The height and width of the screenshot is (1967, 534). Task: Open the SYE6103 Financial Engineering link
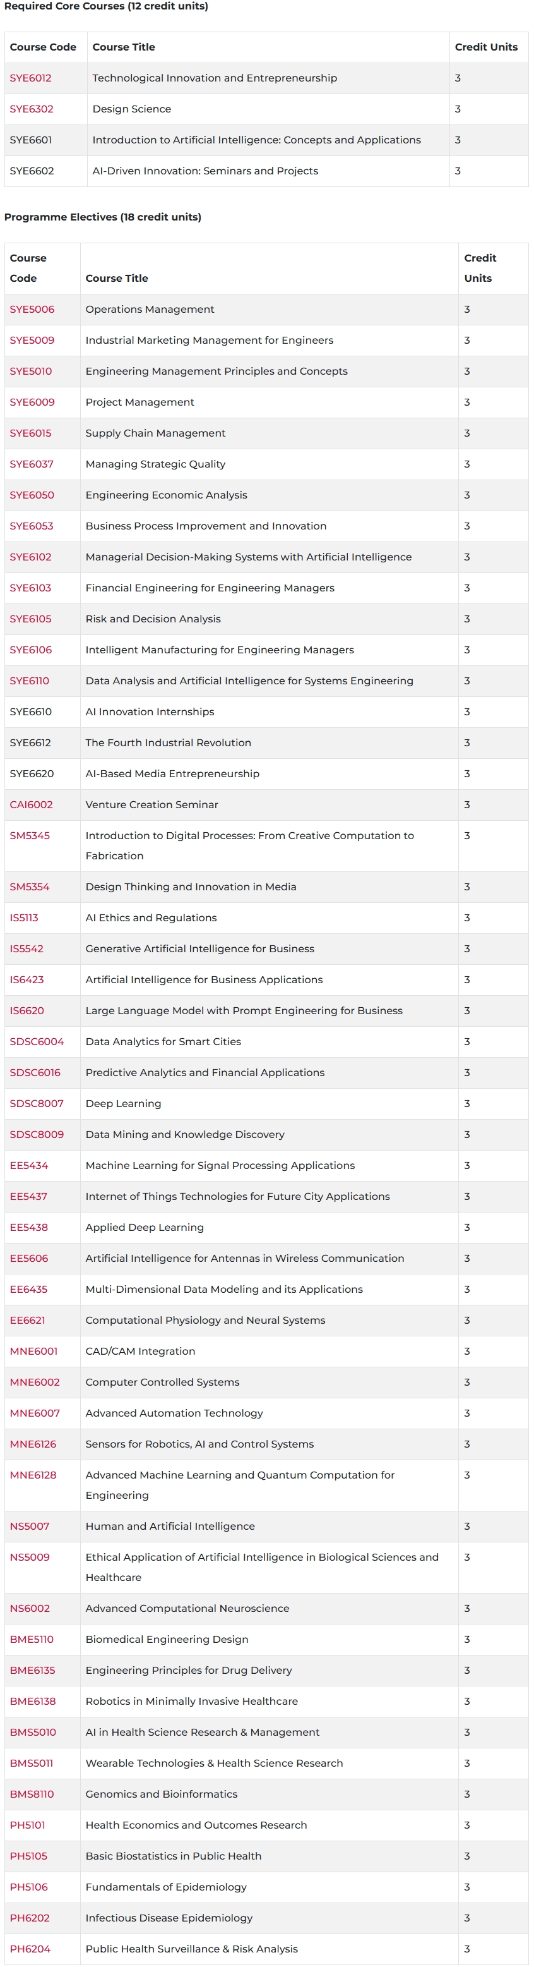pos(30,588)
